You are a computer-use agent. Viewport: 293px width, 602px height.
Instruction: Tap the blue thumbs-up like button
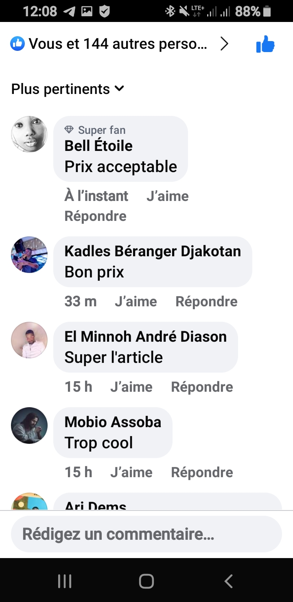(265, 44)
